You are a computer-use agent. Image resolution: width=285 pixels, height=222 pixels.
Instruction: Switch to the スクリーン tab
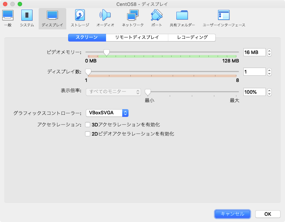[87, 37]
